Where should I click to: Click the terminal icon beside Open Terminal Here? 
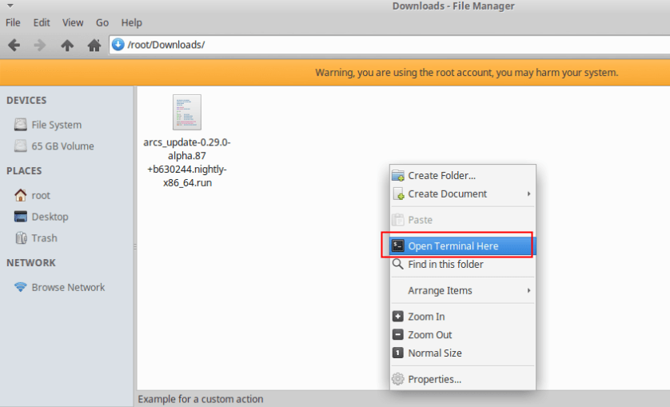click(x=398, y=245)
